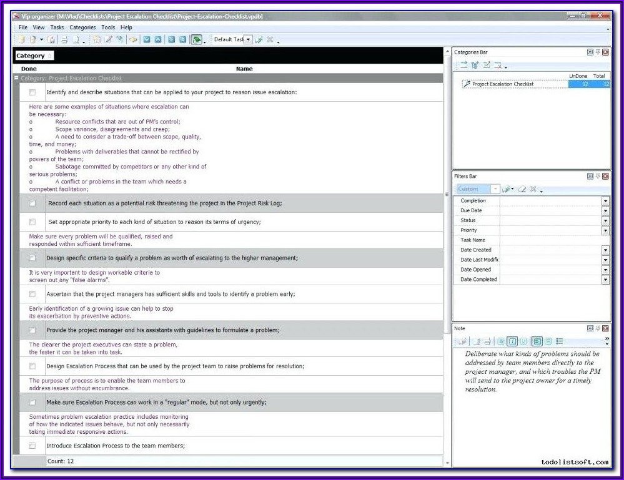Viewport: 624px width, 480px height.
Task: Tick checkbox for 'Introduce Escalation Process' task
Action: 32,446
